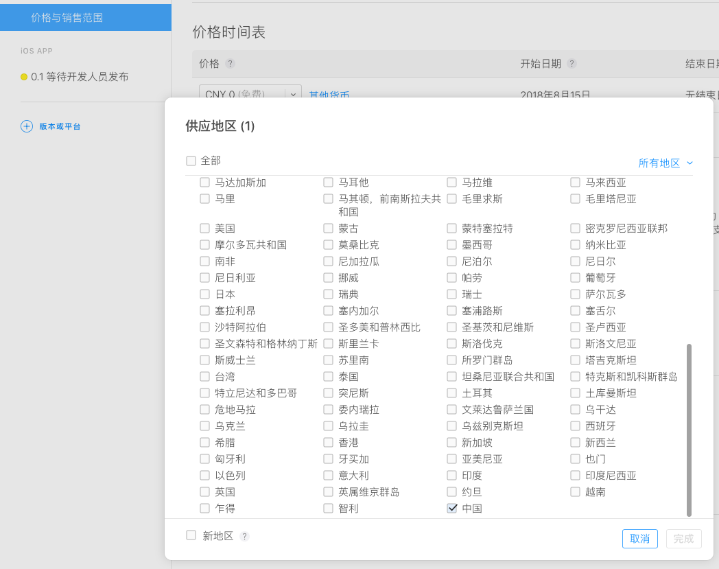
Task: Click the 取消 button
Action: coord(639,538)
